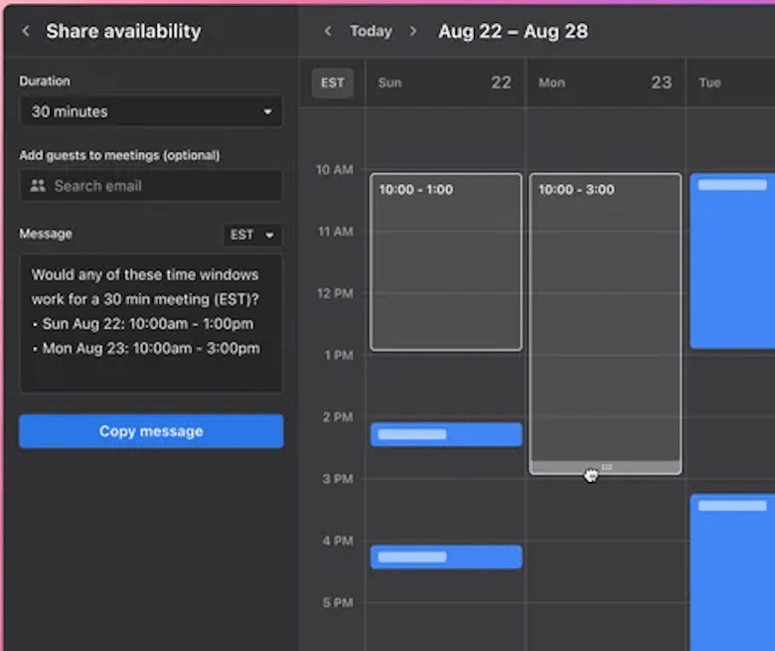775x651 pixels.
Task: Click the Duration dropdown caret
Action: point(268,111)
